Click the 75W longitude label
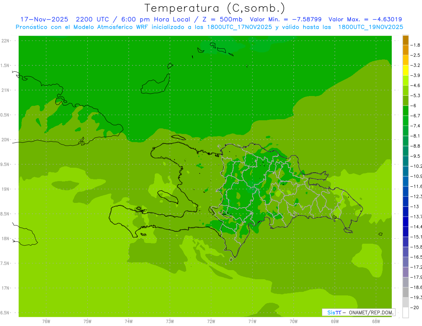The width and height of the screenshot is (422, 326). coord(88,321)
